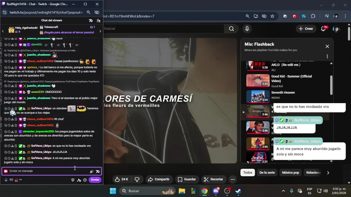Image resolution: width=351 pixels, height=197 pixels.
Task: Click the username omori231 in chat
Action: click(x=37, y=92)
